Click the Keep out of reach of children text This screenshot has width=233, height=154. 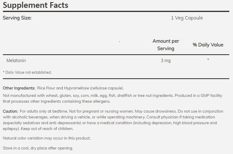[47, 129]
